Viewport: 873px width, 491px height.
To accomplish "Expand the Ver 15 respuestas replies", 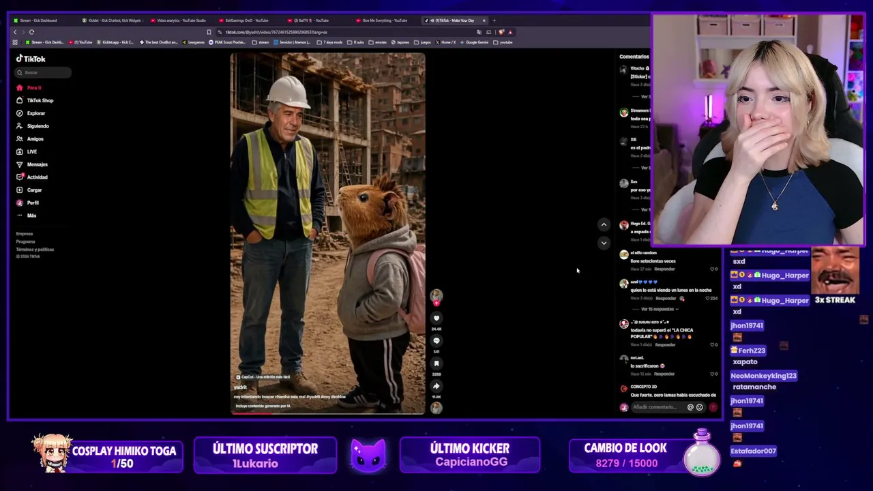I will [x=659, y=309].
